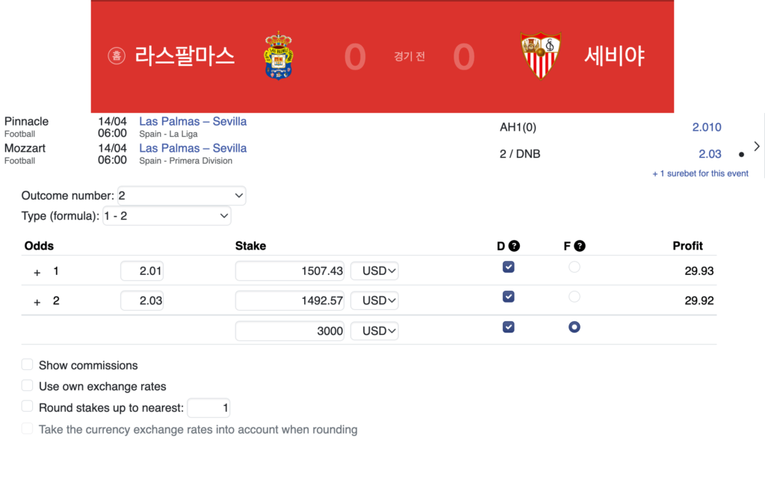Click the F column help icon
The width and height of the screenshot is (765, 491).
tap(580, 246)
